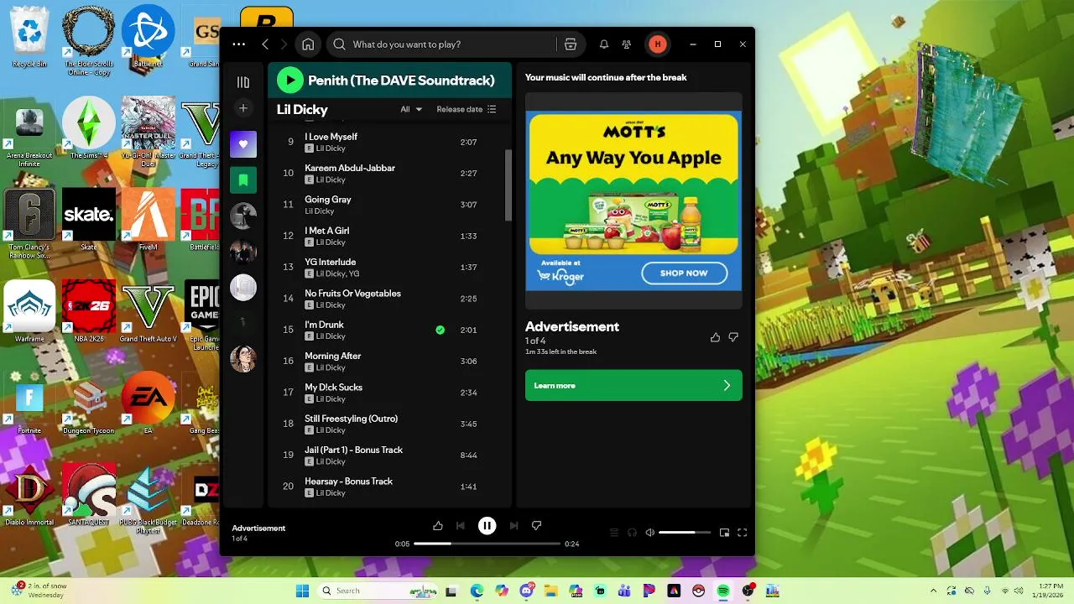Click the track list scrollbar
Screen dimensions: 1074x604
508,185
